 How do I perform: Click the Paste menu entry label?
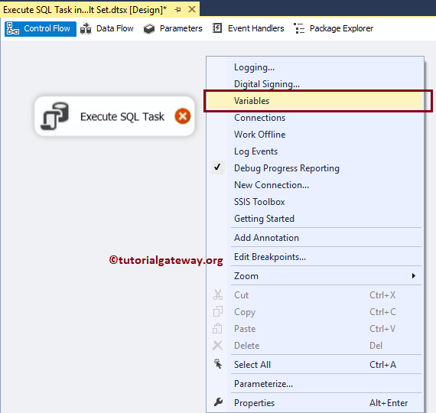click(x=245, y=329)
